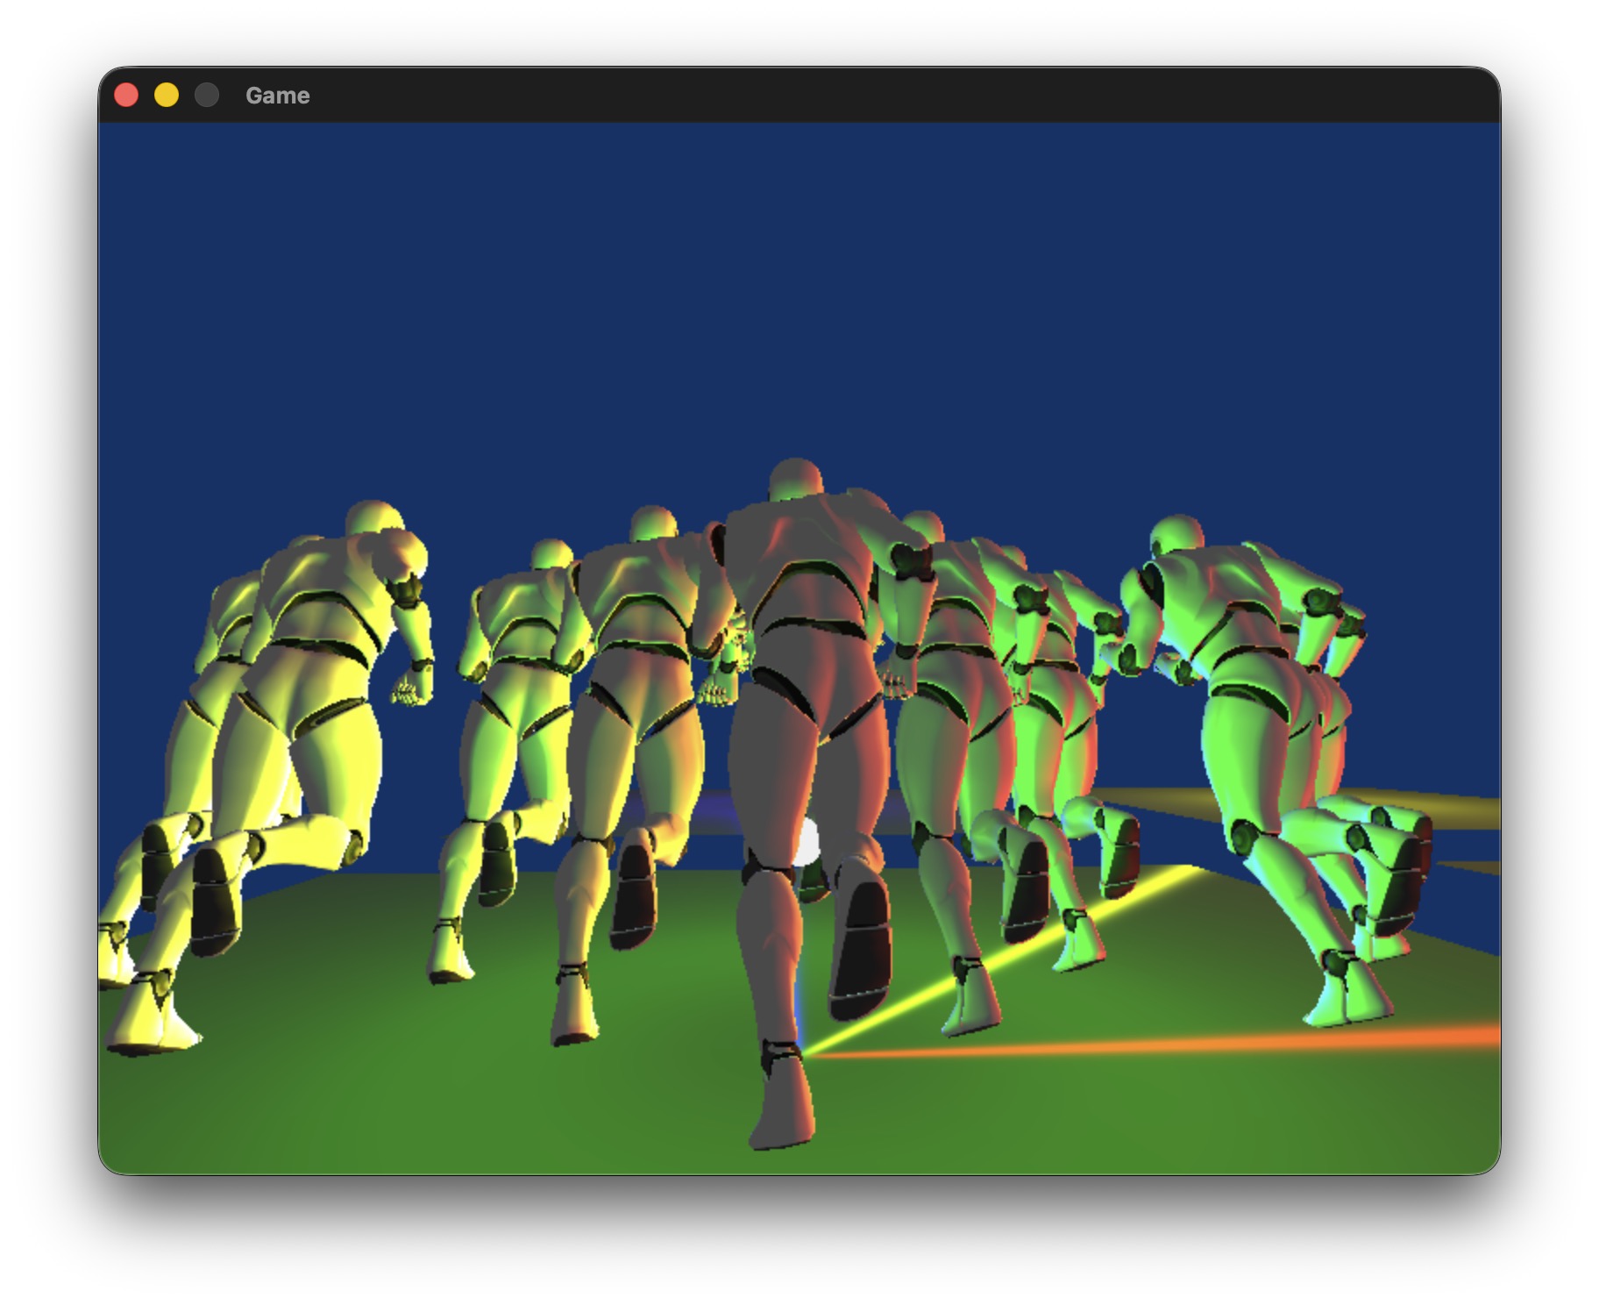Minimize the Game window with the yellow button
The height and width of the screenshot is (1305, 1599).
pyautogui.click(x=167, y=95)
